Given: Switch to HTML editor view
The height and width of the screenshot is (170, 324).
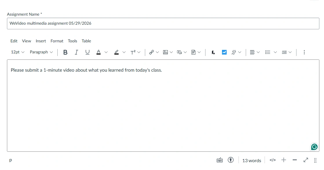Looking at the screenshot, I should [x=272, y=160].
